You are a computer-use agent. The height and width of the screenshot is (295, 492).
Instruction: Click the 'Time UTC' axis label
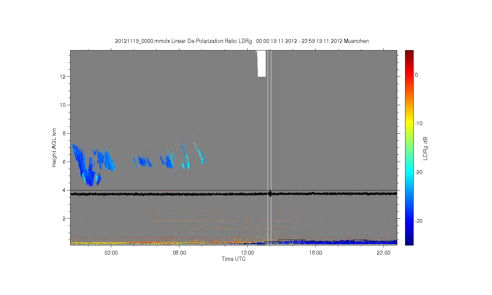pos(234,259)
